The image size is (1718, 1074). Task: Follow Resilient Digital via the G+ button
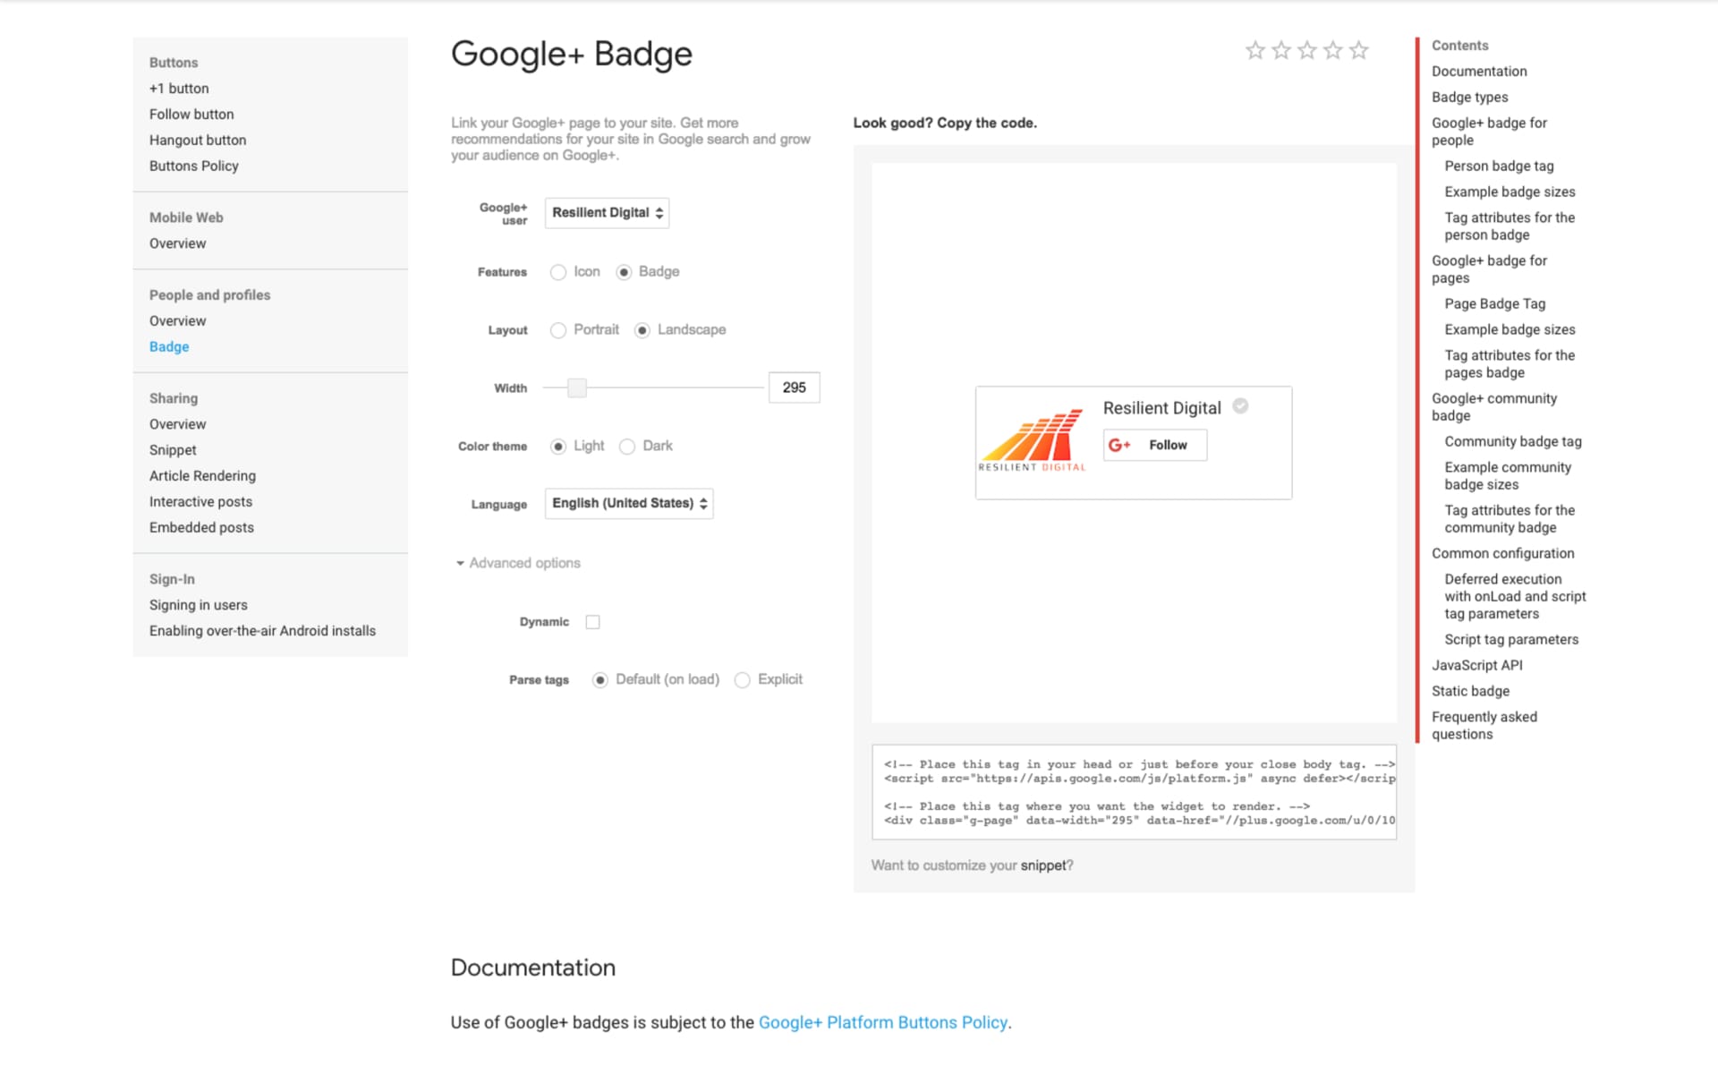[x=1154, y=445]
